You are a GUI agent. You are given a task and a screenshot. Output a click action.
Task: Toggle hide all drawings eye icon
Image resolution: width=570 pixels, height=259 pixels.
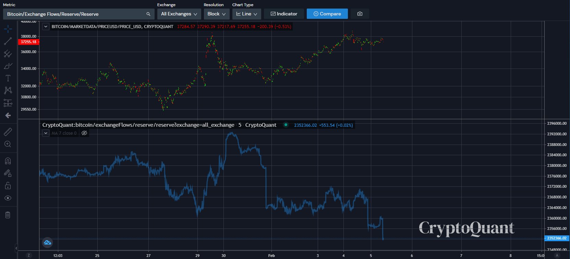coord(8,198)
